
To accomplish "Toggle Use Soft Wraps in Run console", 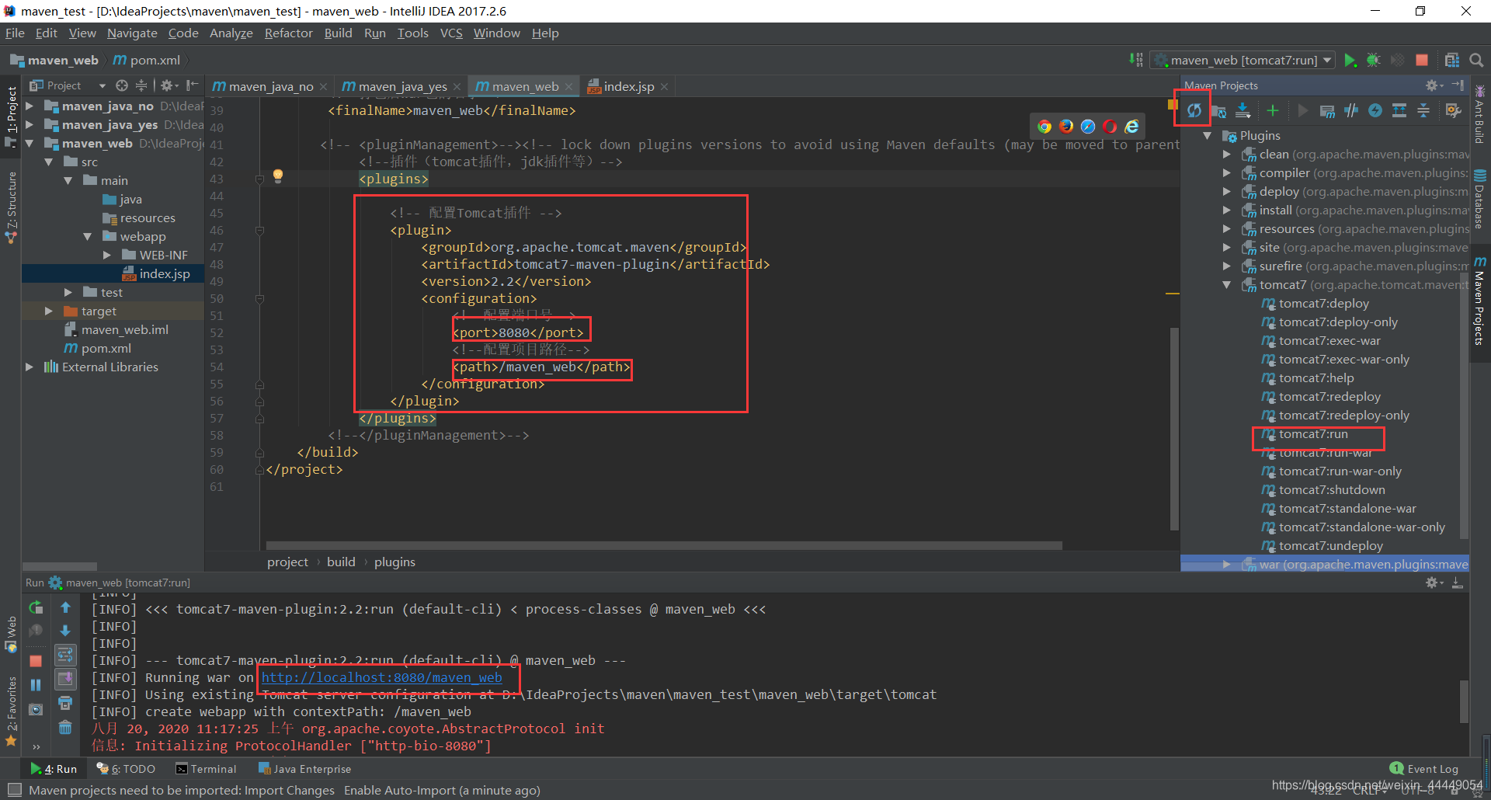I will (x=65, y=655).
